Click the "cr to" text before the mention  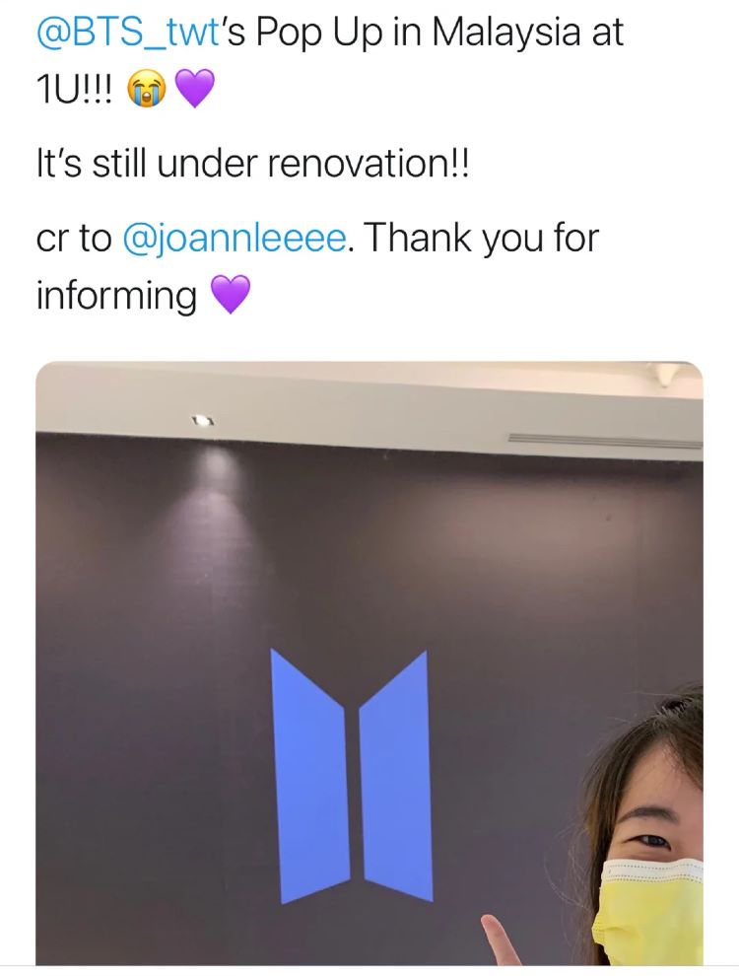pos(74,240)
